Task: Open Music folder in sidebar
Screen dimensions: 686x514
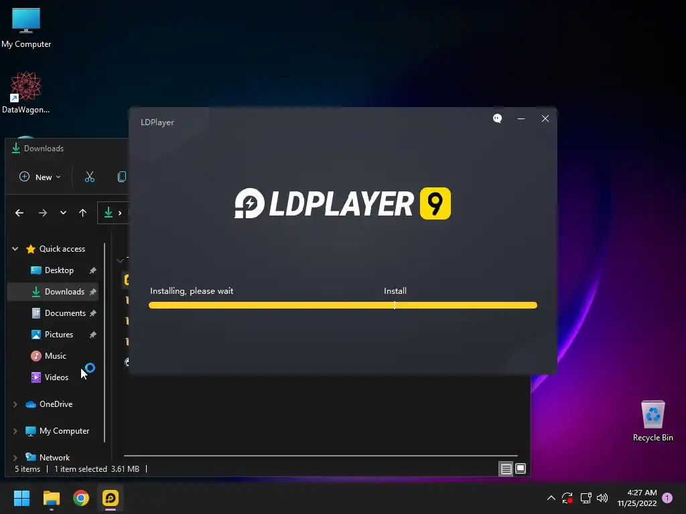Action: 55,356
